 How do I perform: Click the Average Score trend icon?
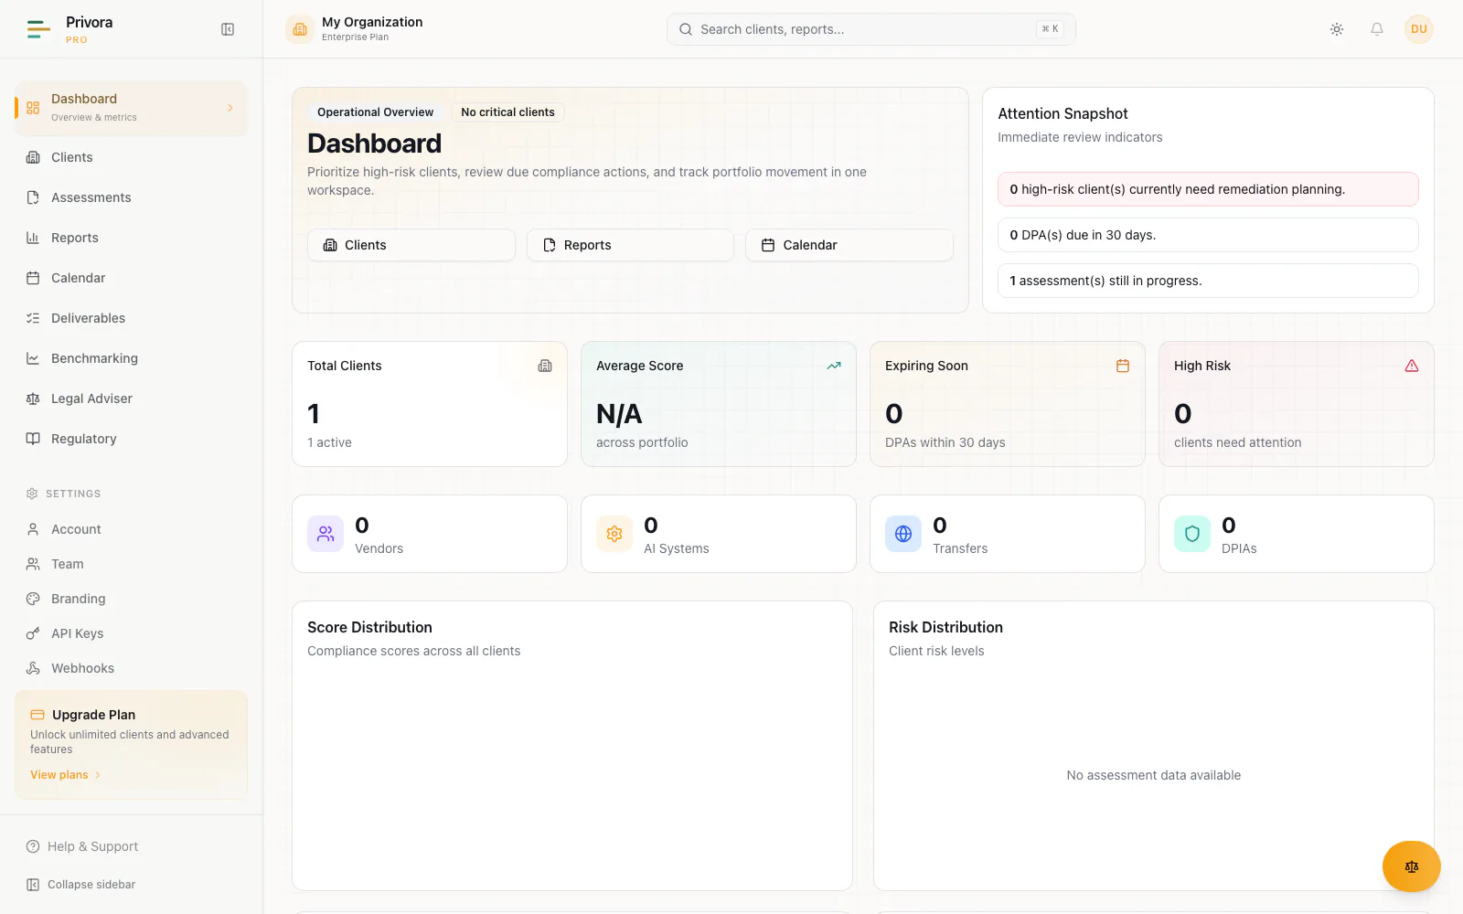click(834, 366)
